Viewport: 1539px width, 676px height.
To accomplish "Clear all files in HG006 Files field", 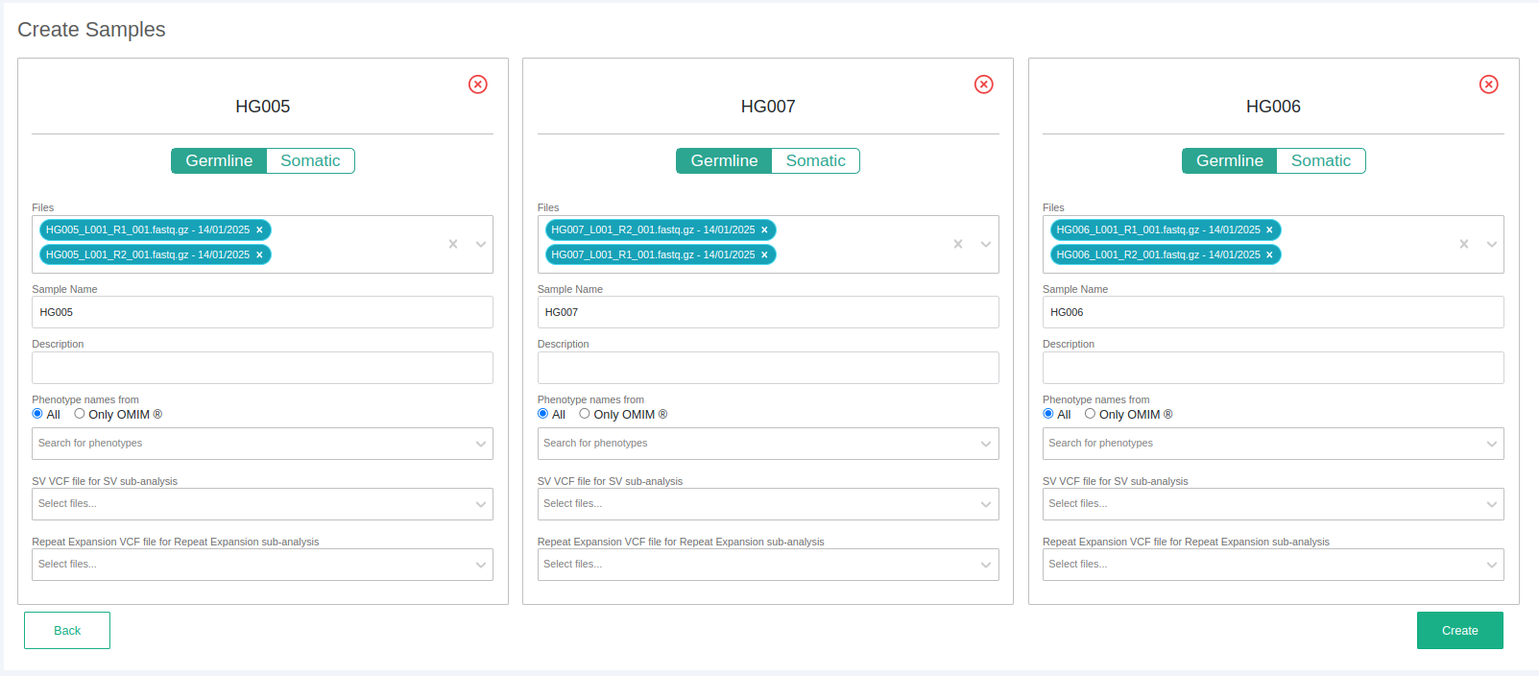I will (x=1463, y=244).
